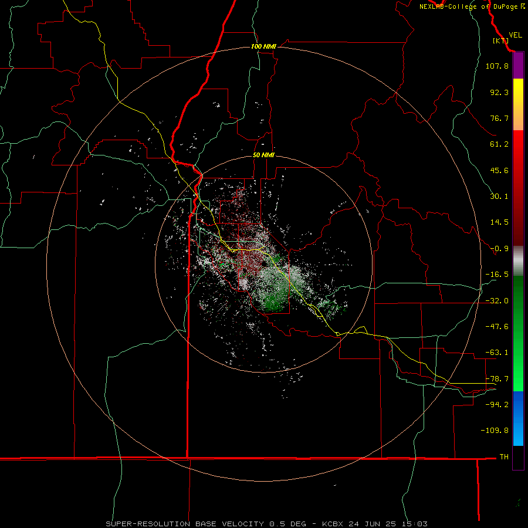Click the -63.1 scale value

pos(497,353)
